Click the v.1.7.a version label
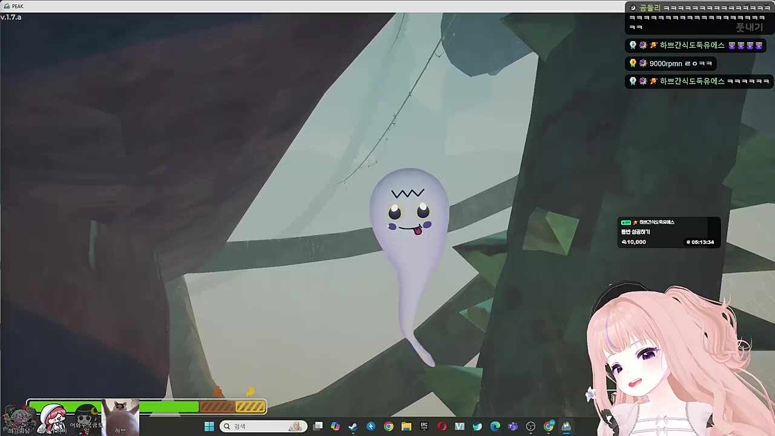775x436 pixels. (x=11, y=17)
